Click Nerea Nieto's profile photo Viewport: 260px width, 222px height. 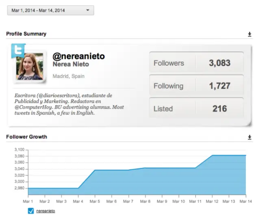(30, 66)
